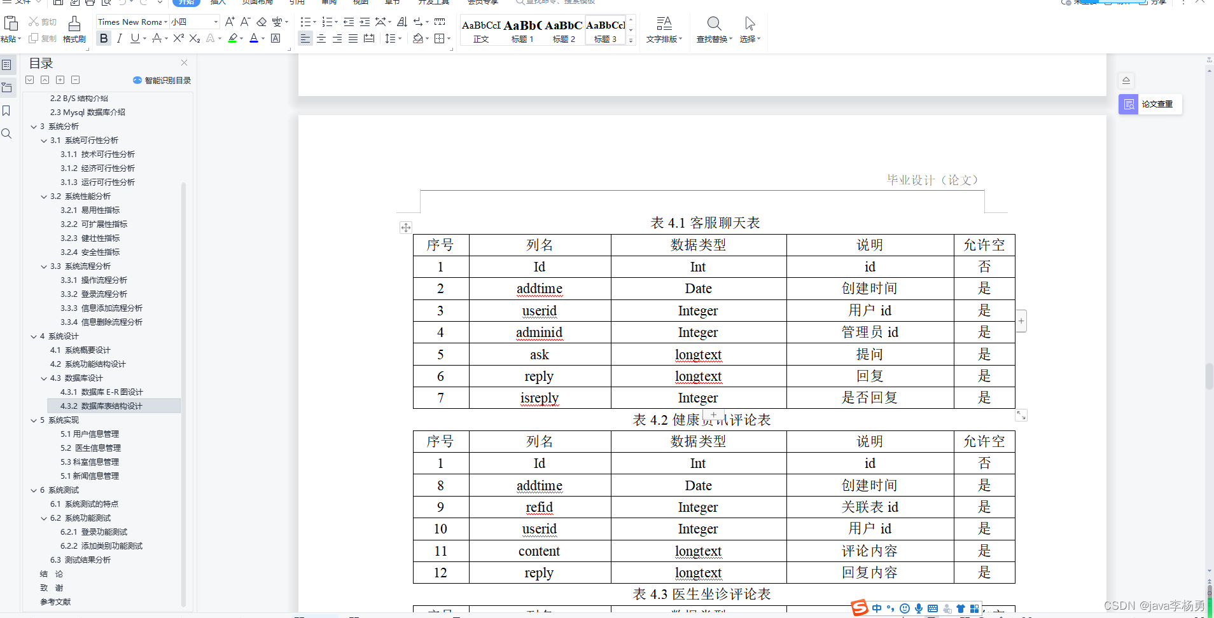
Task: Open the font name dropdown
Action: click(x=165, y=22)
